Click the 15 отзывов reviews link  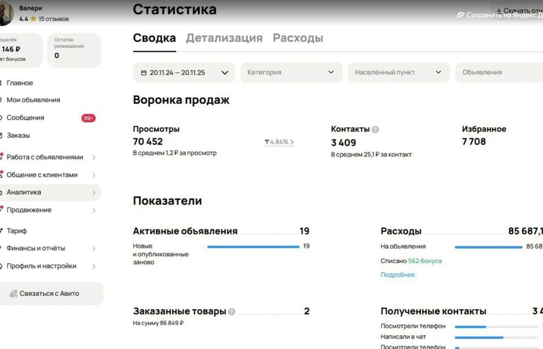(54, 18)
